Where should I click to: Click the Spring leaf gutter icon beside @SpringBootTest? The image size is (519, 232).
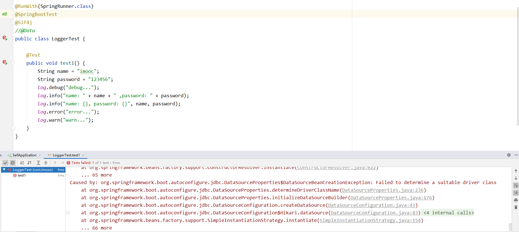(x=4, y=14)
